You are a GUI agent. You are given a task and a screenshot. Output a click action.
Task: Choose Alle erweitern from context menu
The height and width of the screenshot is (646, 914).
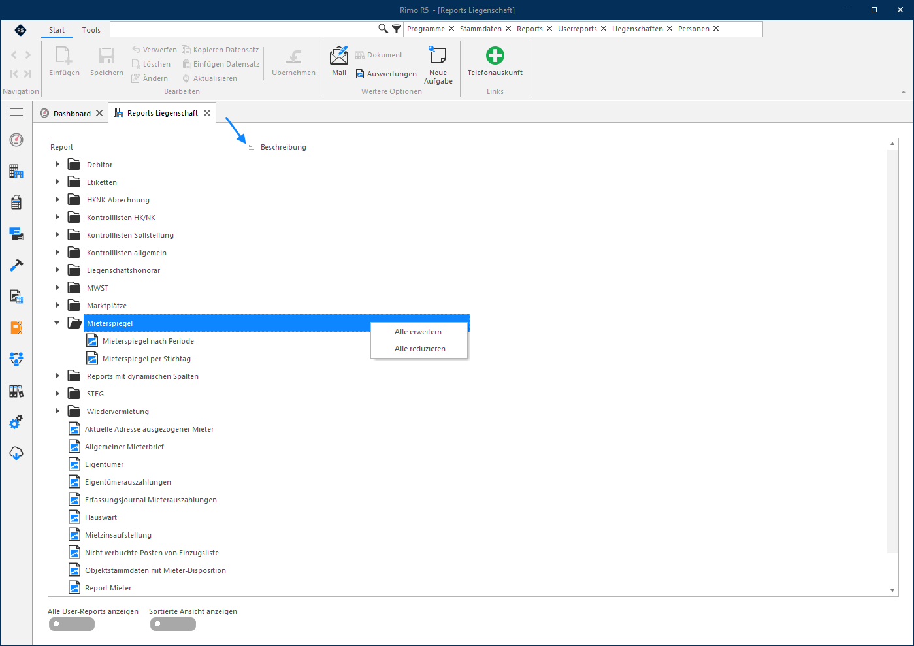(x=419, y=332)
